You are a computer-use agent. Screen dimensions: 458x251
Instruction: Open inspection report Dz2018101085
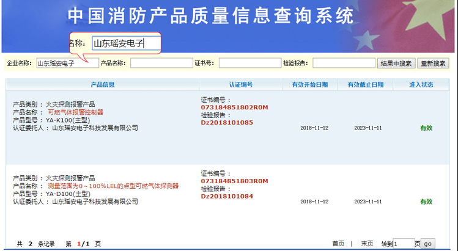(227, 123)
